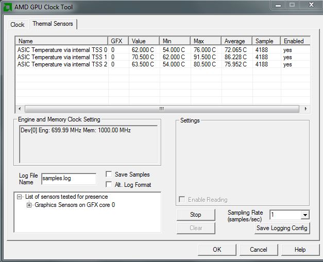Toggle the Alt. Log Format checkbox
The image size is (323, 262).
(x=109, y=184)
